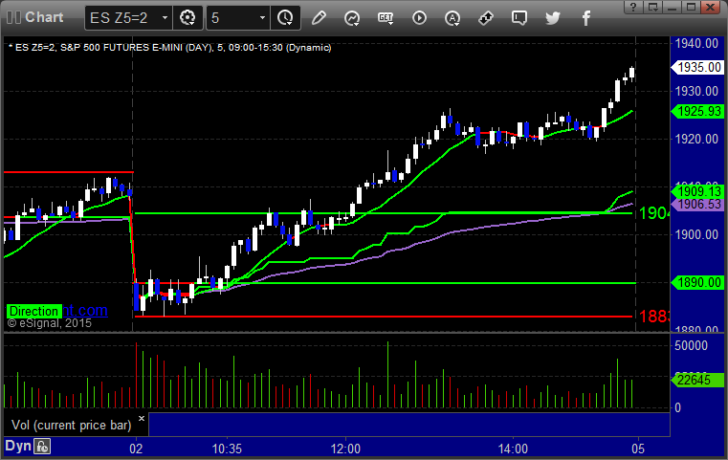Screen dimensions: 728x460
Task: Click the detach window icon beside help
Action: [653, 7]
